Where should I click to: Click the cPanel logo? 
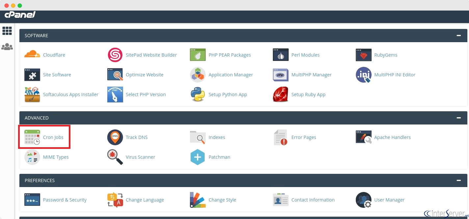(x=20, y=15)
